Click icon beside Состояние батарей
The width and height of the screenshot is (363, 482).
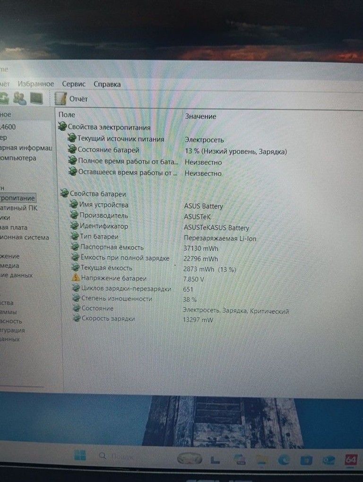(x=72, y=149)
